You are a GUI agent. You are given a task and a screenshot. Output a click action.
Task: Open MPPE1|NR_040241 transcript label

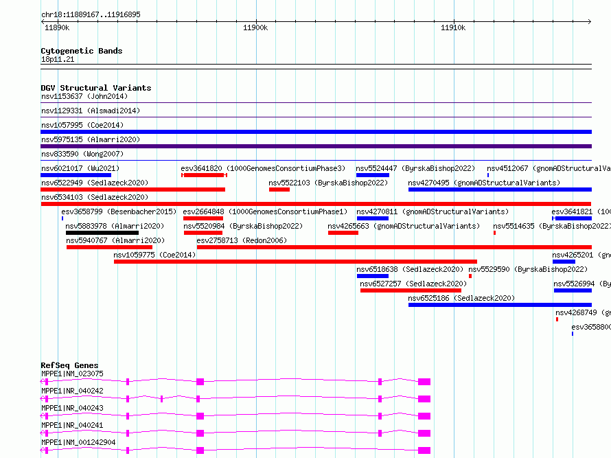72,425
